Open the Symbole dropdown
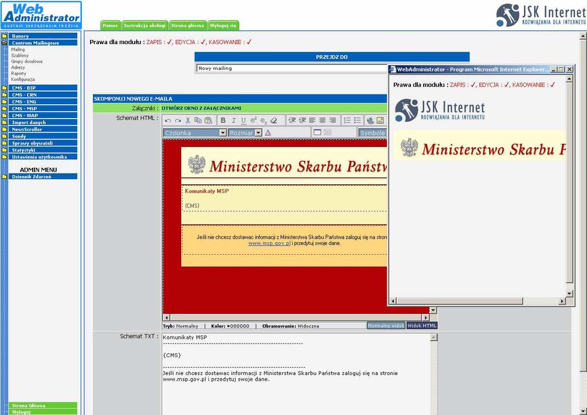The image size is (587, 415). click(373, 133)
